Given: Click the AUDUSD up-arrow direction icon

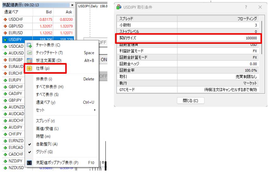Looking at the screenshot, I should (x=5, y=53).
